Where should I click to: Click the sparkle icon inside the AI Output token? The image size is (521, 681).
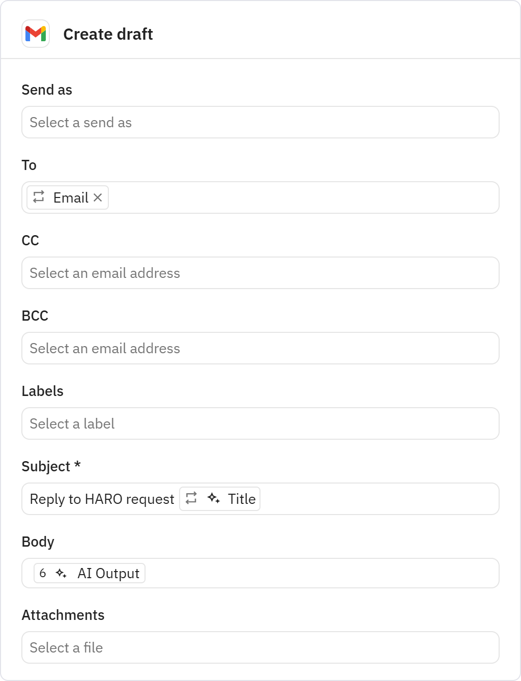(62, 573)
